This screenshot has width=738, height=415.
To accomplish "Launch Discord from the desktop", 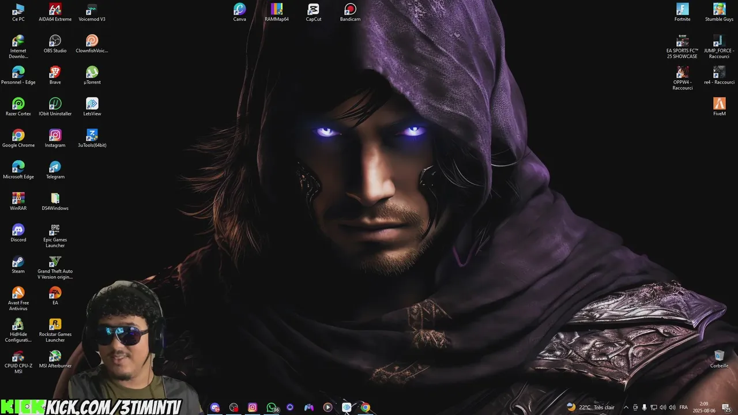I will (x=18, y=233).
